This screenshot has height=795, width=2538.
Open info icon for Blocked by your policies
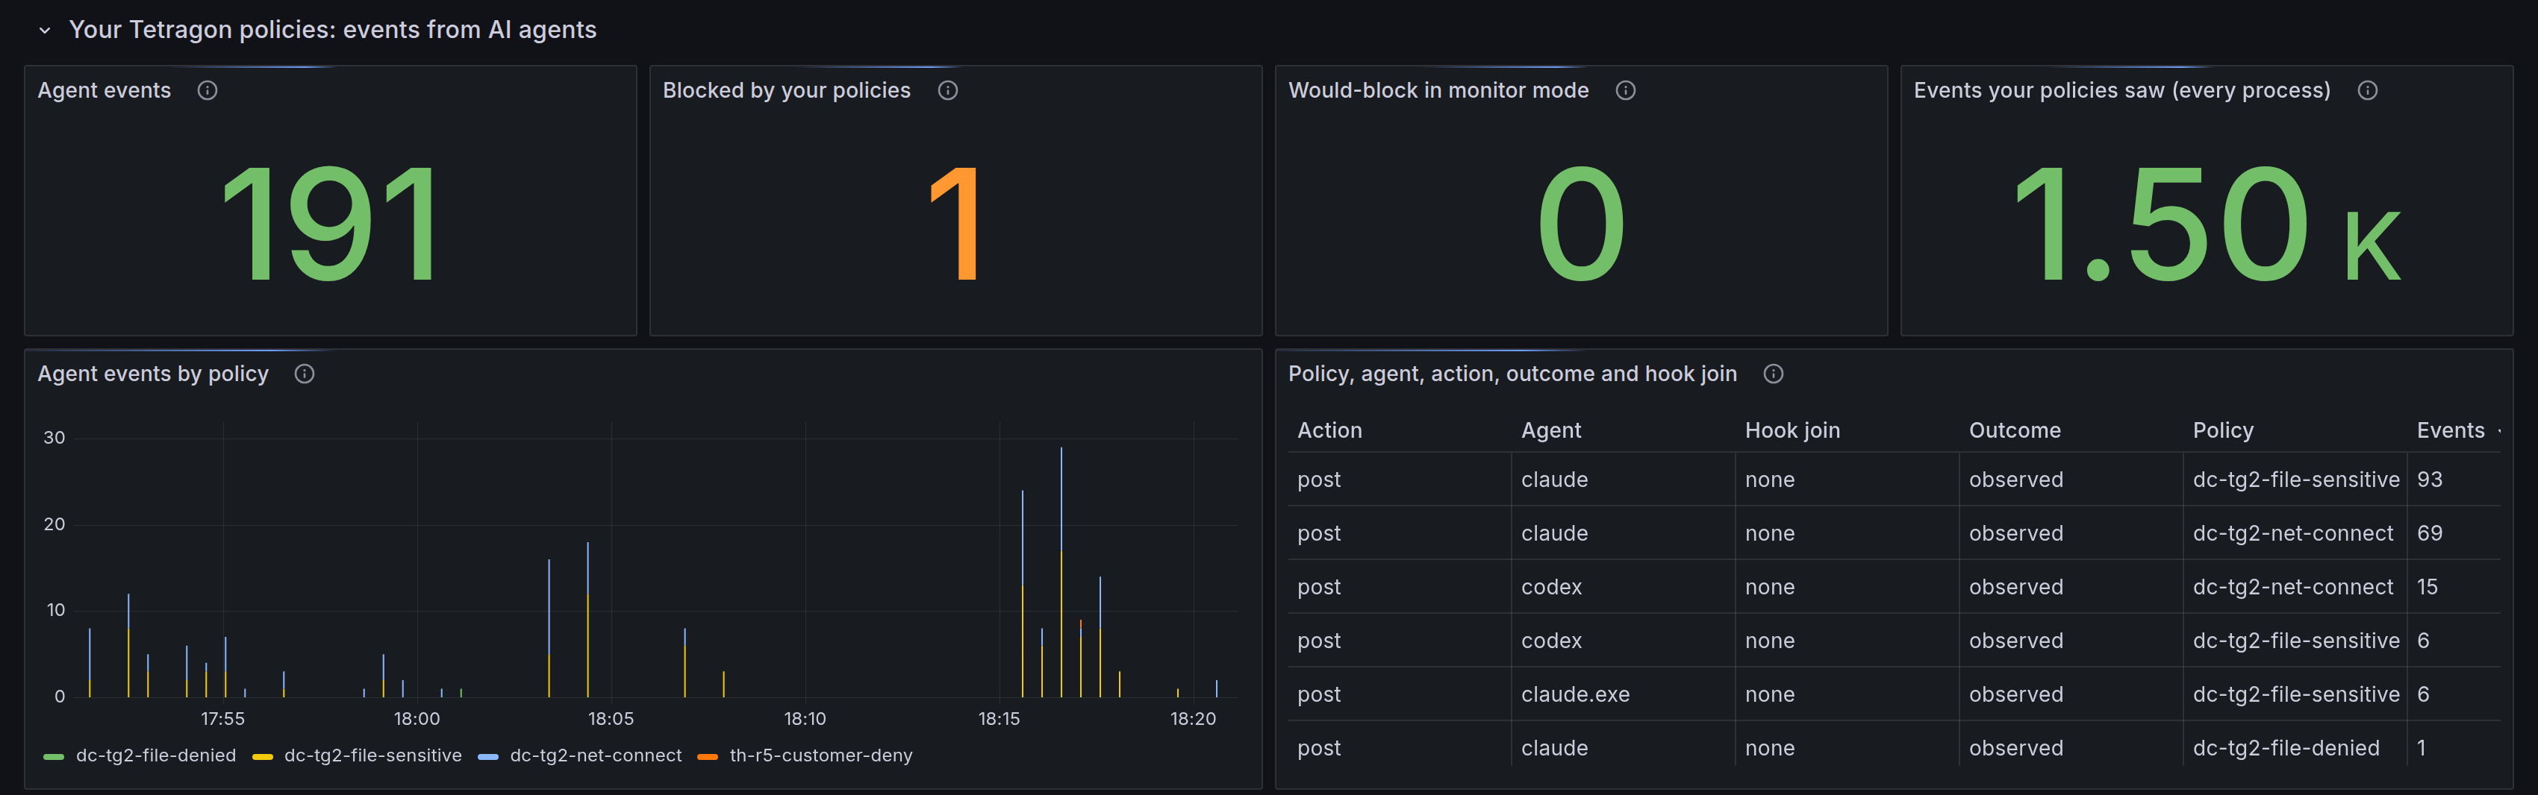click(948, 90)
